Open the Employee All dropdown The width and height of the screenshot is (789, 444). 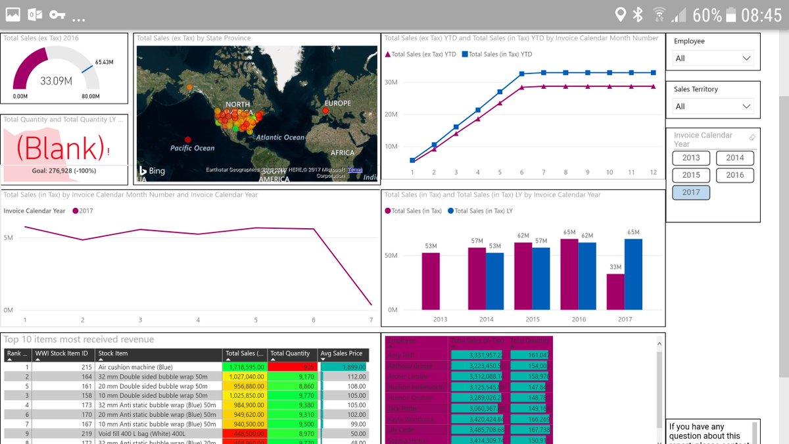[713, 58]
